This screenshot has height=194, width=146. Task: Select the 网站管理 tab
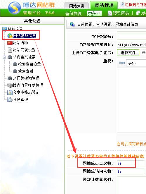pyautogui.click(x=104, y=5)
